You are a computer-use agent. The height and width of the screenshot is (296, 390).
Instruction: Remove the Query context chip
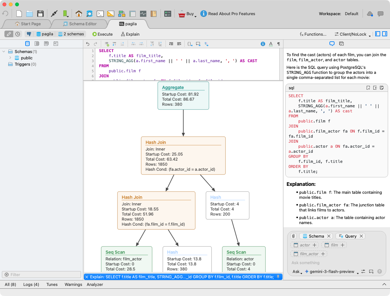tap(361, 236)
